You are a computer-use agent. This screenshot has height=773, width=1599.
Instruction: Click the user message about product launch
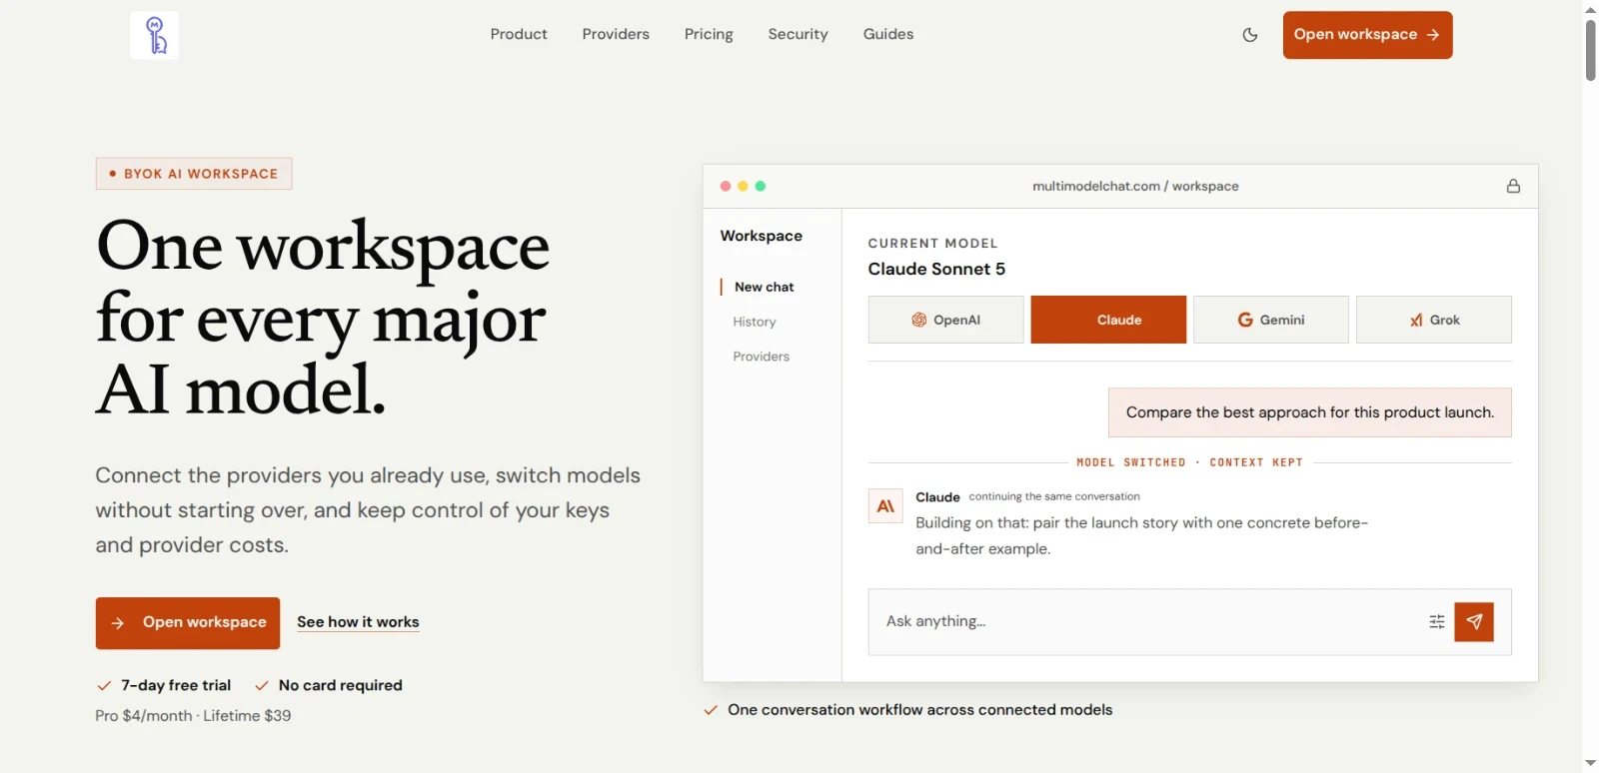click(1309, 412)
